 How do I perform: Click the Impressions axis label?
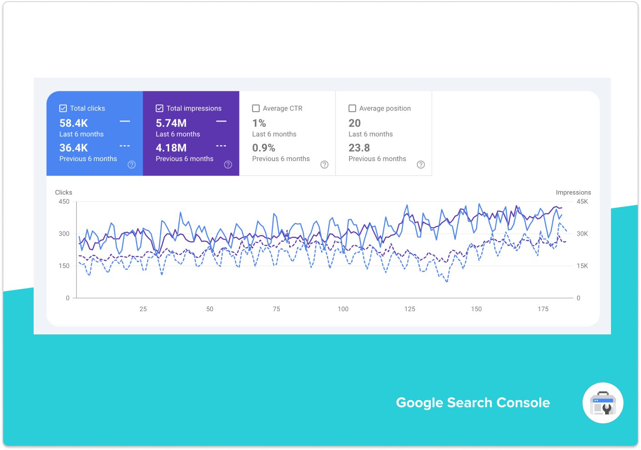click(573, 192)
